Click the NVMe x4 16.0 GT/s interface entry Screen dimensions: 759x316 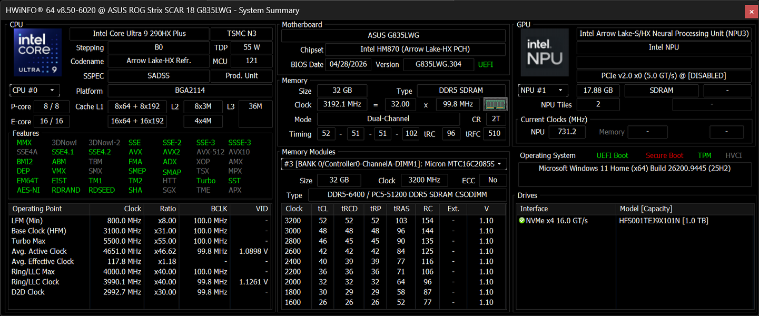tap(557, 221)
